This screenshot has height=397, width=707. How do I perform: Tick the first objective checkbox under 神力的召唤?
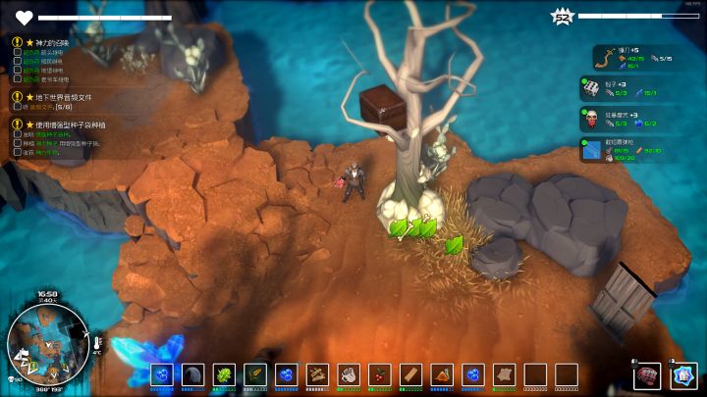pyautogui.click(x=17, y=52)
